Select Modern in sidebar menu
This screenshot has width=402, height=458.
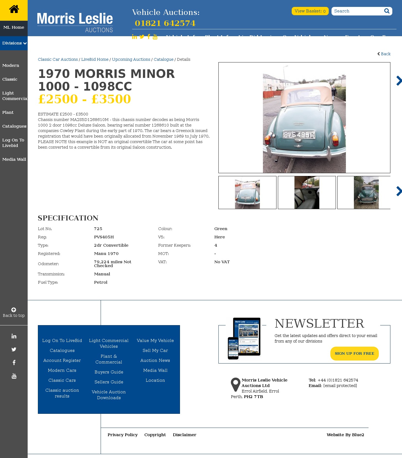[x=11, y=65]
